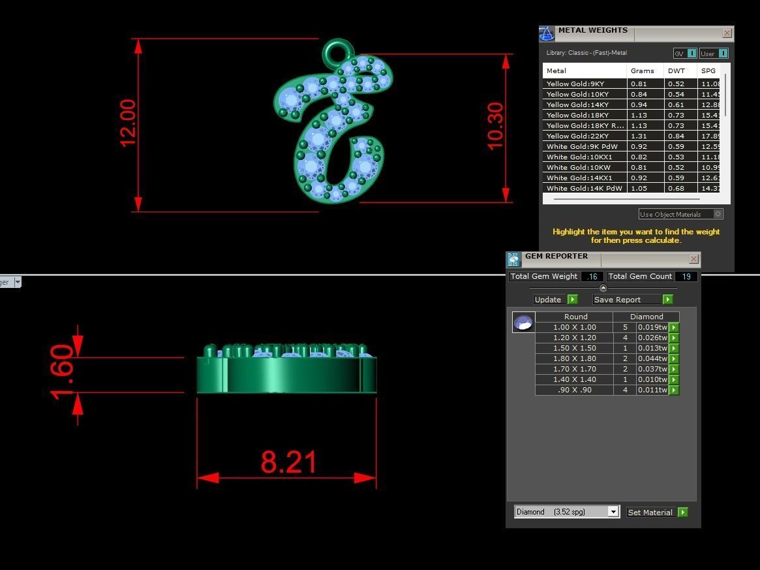Click the Gem Reporter panel icon

pyautogui.click(x=513, y=259)
